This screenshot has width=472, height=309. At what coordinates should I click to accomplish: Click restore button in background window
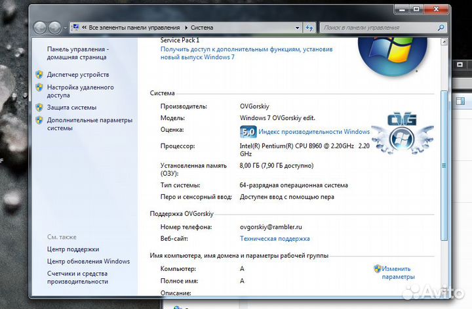tap(460, 65)
